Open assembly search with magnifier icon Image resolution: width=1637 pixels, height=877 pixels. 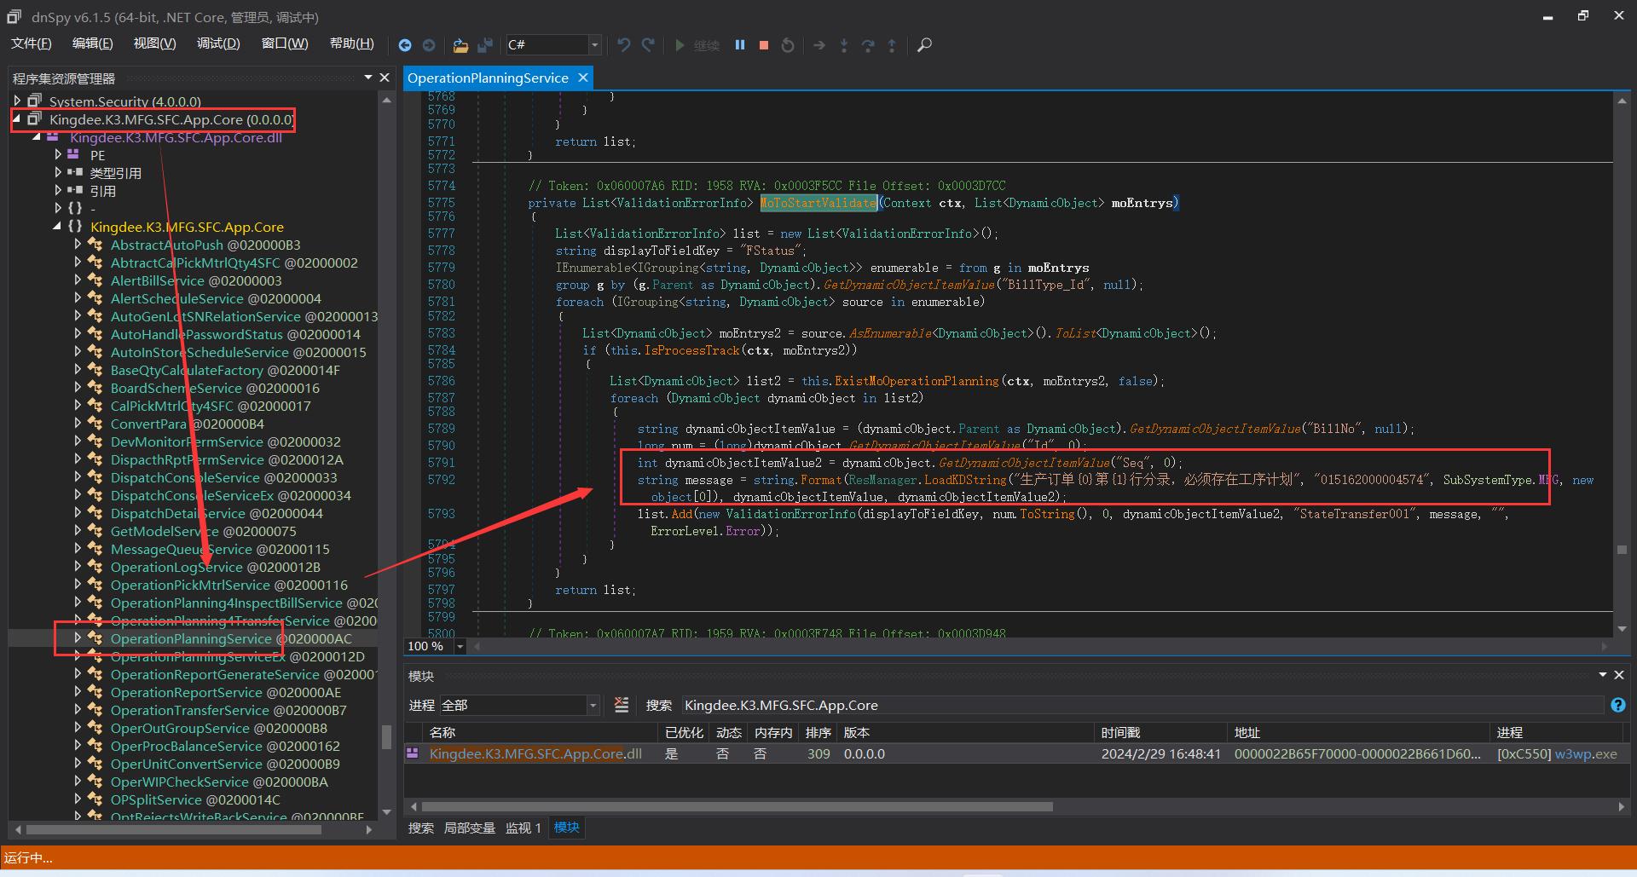tap(924, 45)
